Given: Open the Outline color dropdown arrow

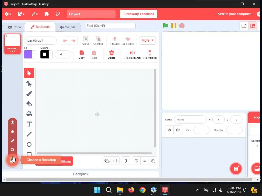Looking at the screenshot, I should coord(51,54).
